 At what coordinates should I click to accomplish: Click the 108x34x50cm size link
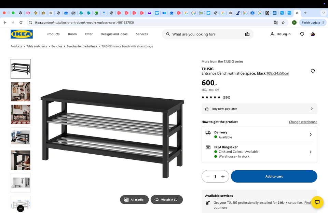(278, 73)
